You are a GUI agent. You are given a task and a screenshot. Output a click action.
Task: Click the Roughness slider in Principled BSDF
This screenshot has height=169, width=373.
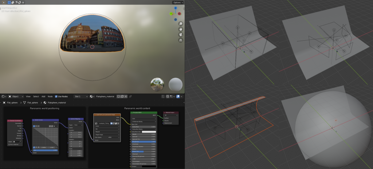tap(144, 141)
